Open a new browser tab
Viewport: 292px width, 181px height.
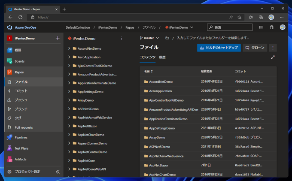tap(64, 9)
